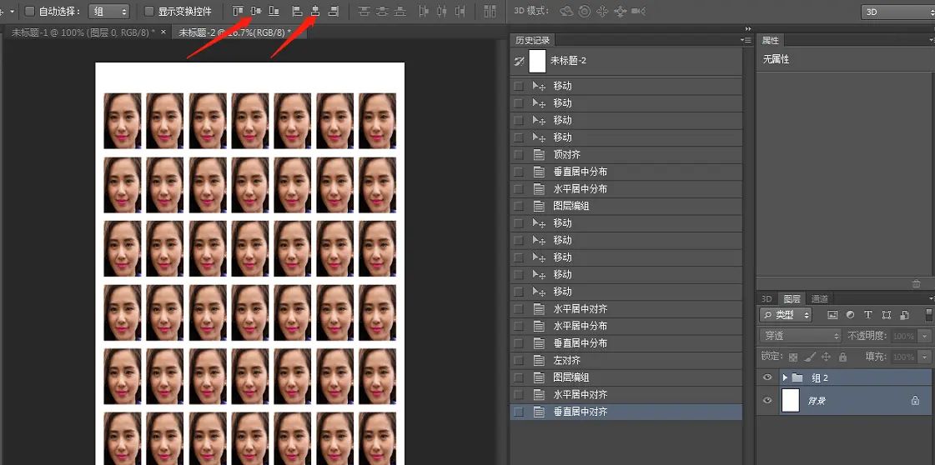Hide the 组 2 layer group

tap(767, 377)
